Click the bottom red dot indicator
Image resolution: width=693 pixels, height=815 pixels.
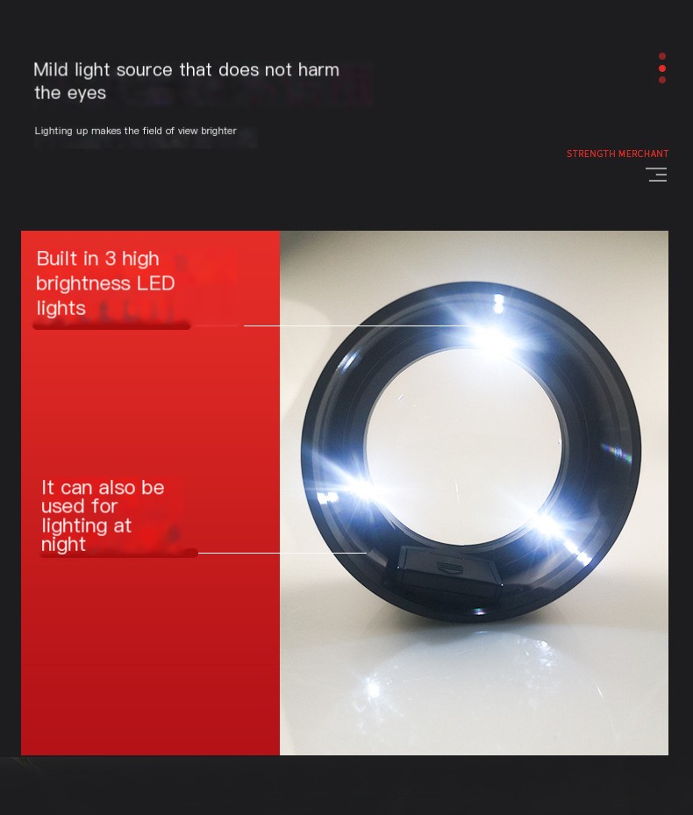tap(661, 80)
